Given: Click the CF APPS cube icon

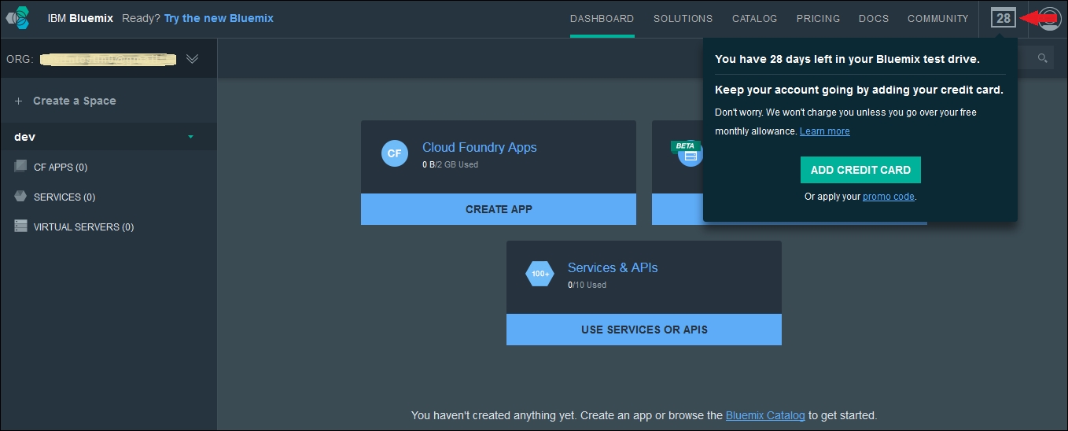Looking at the screenshot, I should [20, 167].
